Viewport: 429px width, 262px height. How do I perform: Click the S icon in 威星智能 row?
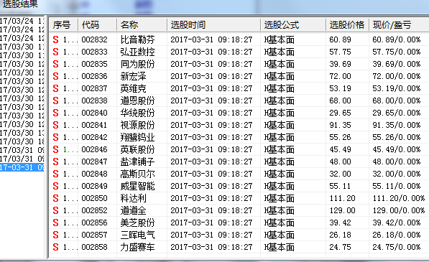(56, 186)
